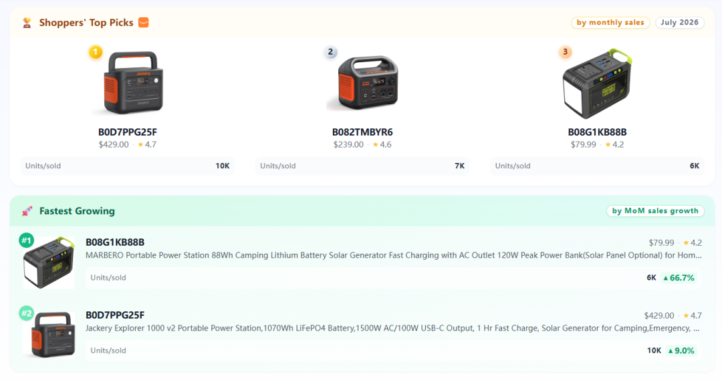
Task: Open top pick product image B082TMBYR6
Action: (x=363, y=83)
